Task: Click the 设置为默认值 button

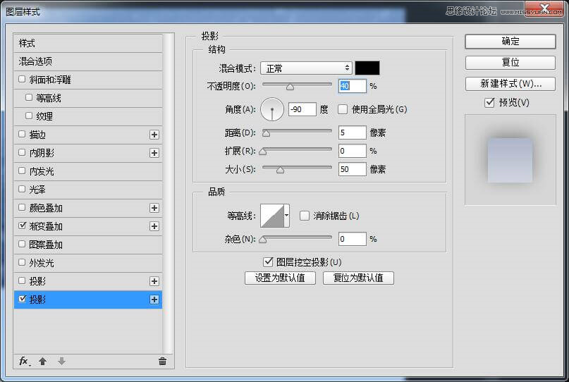Action: 280,278
